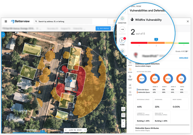This screenshot has width=193, height=135.
Task: Zoom in on the map
Action: tap(123, 121)
